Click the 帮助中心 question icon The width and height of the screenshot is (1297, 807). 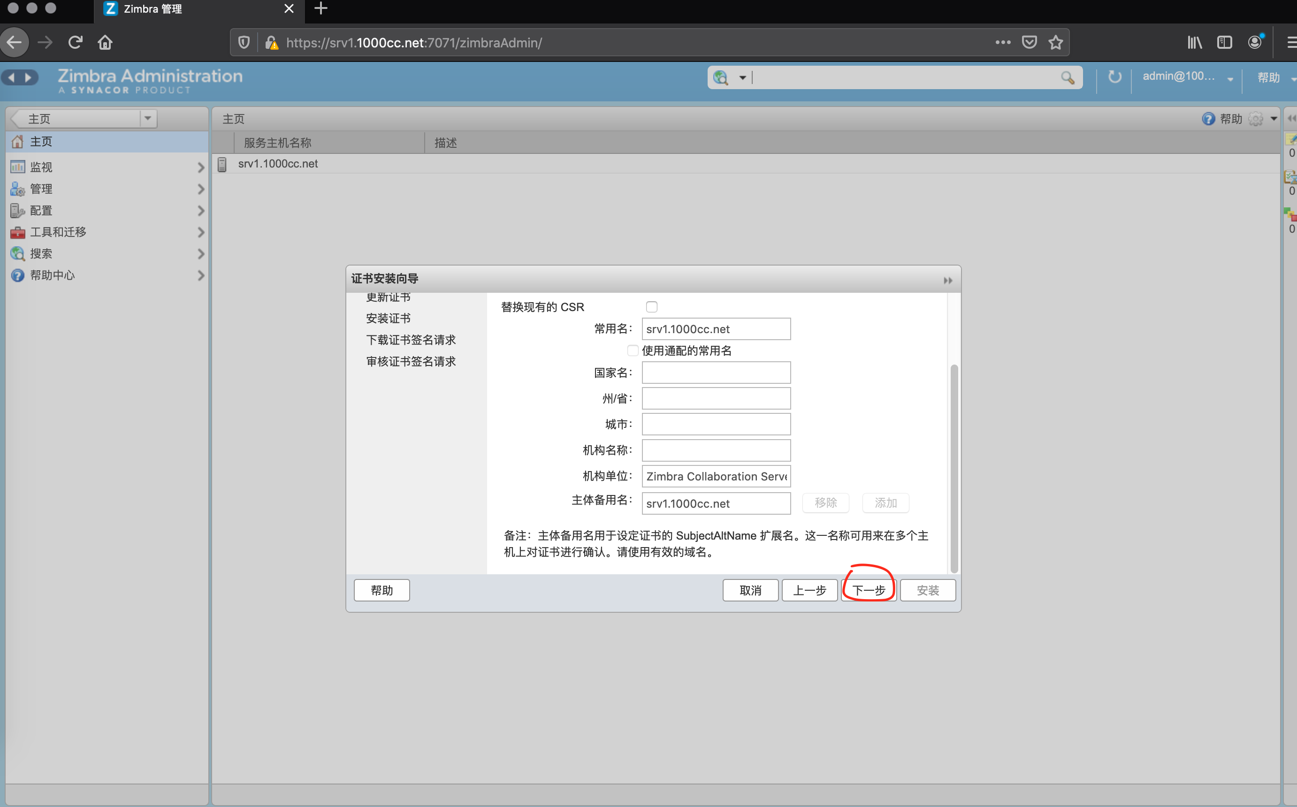coord(18,275)
